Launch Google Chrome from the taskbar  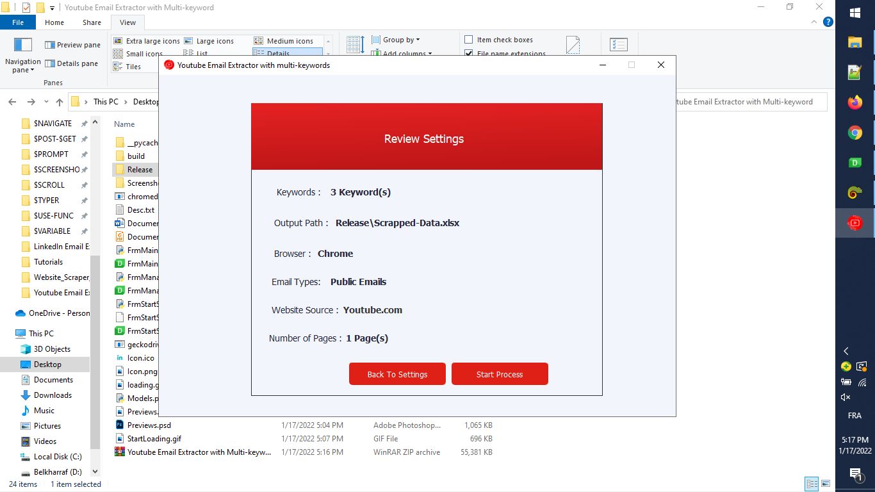(855, 133)
